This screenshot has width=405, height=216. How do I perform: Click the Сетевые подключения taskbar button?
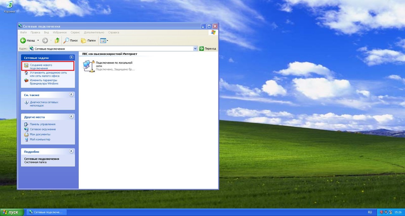[47, 212]
